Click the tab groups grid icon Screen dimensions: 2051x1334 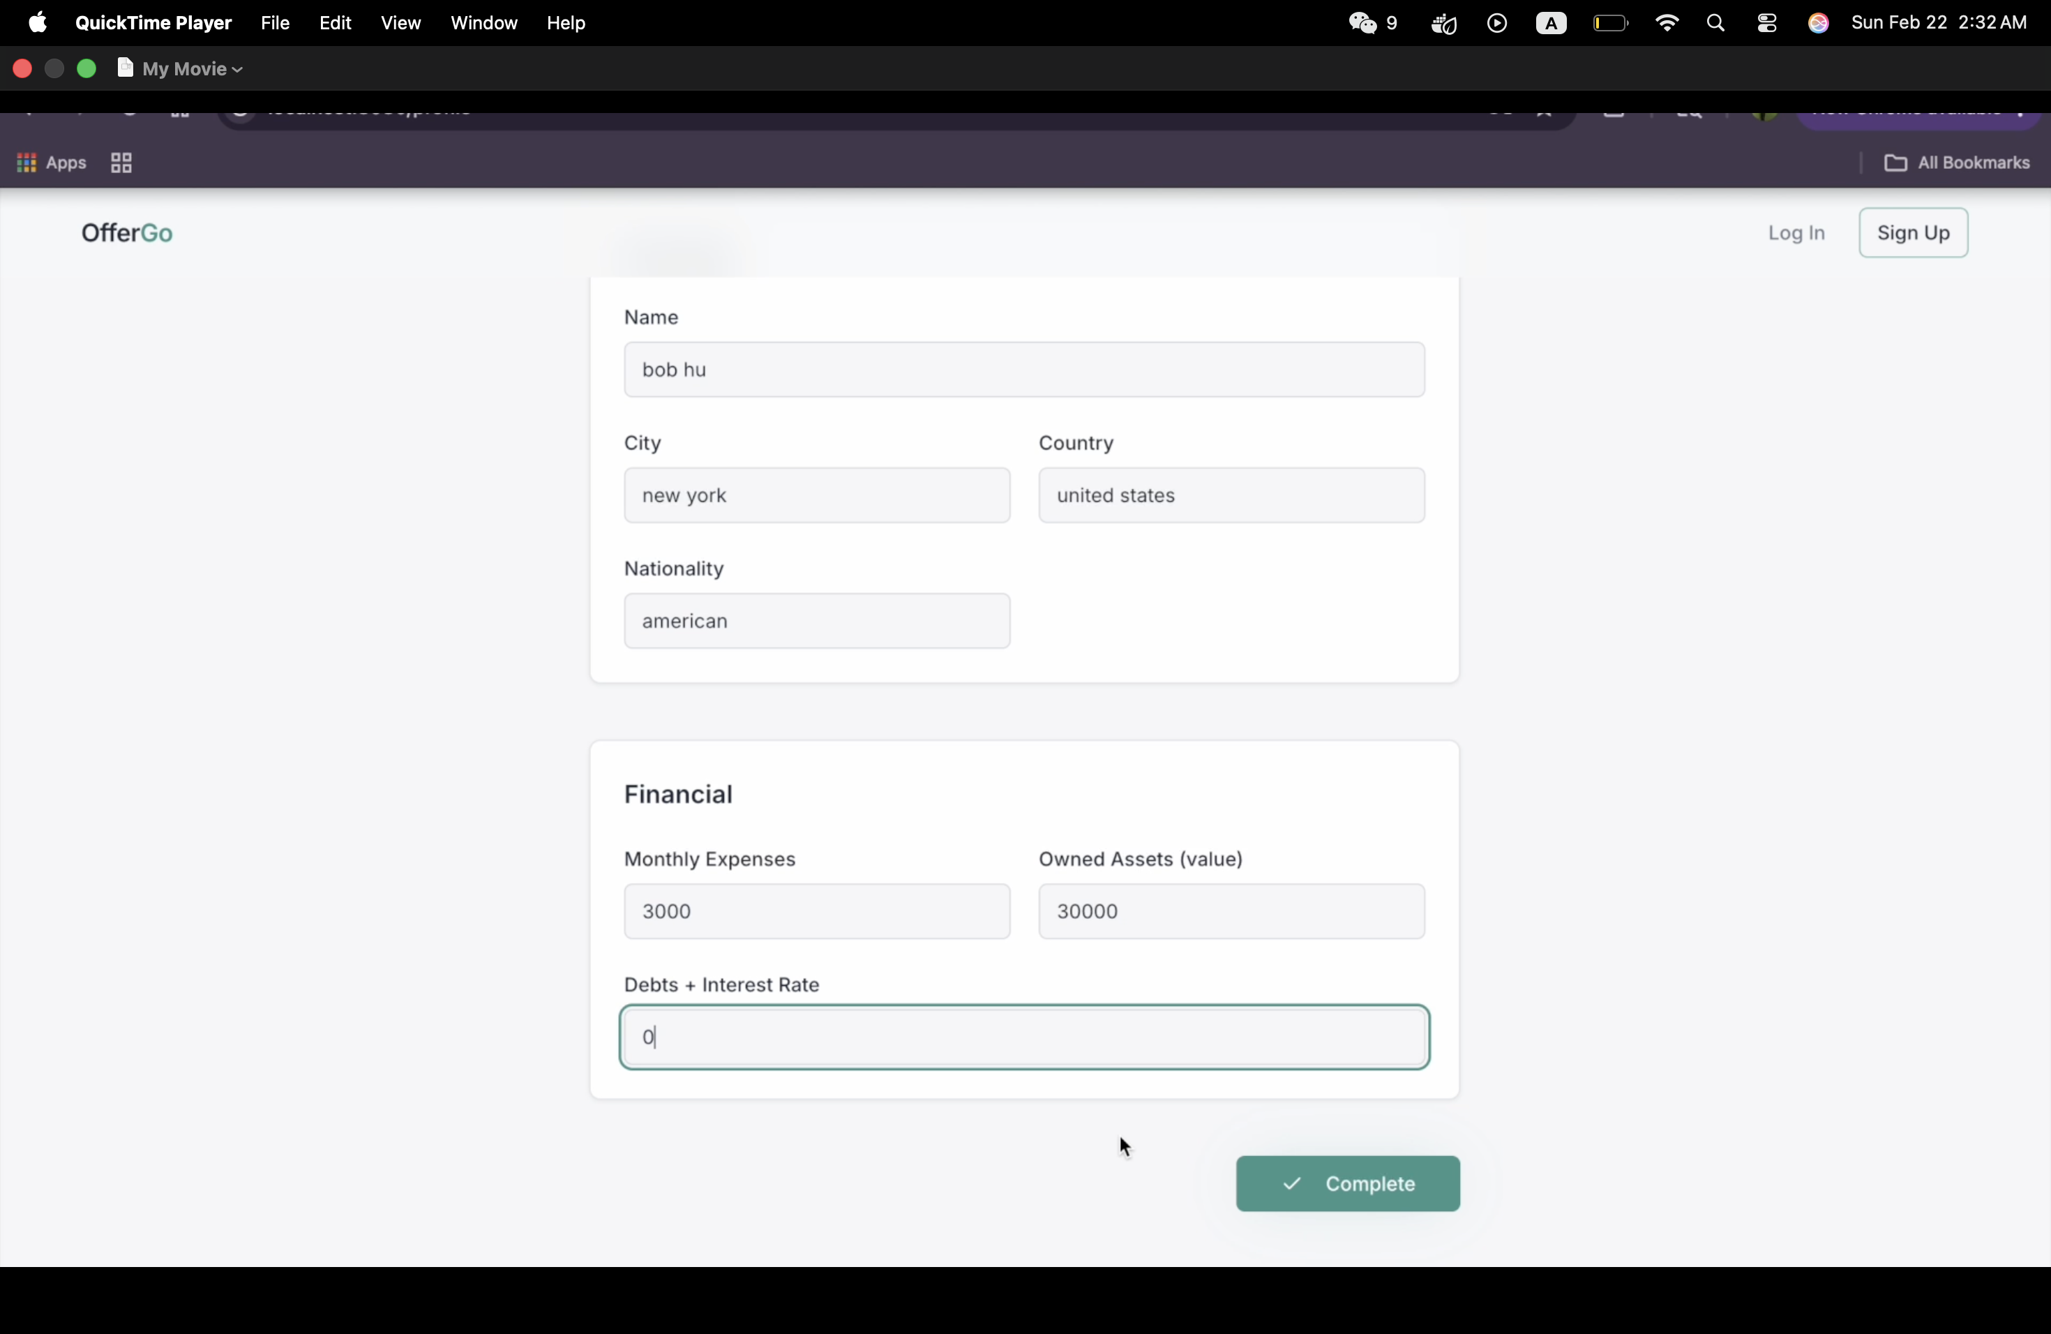click(121, 163)
